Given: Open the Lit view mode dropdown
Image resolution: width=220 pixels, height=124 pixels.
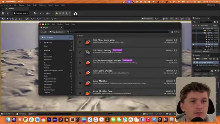Looking at the screenshot, I should (x=165, y=19).
